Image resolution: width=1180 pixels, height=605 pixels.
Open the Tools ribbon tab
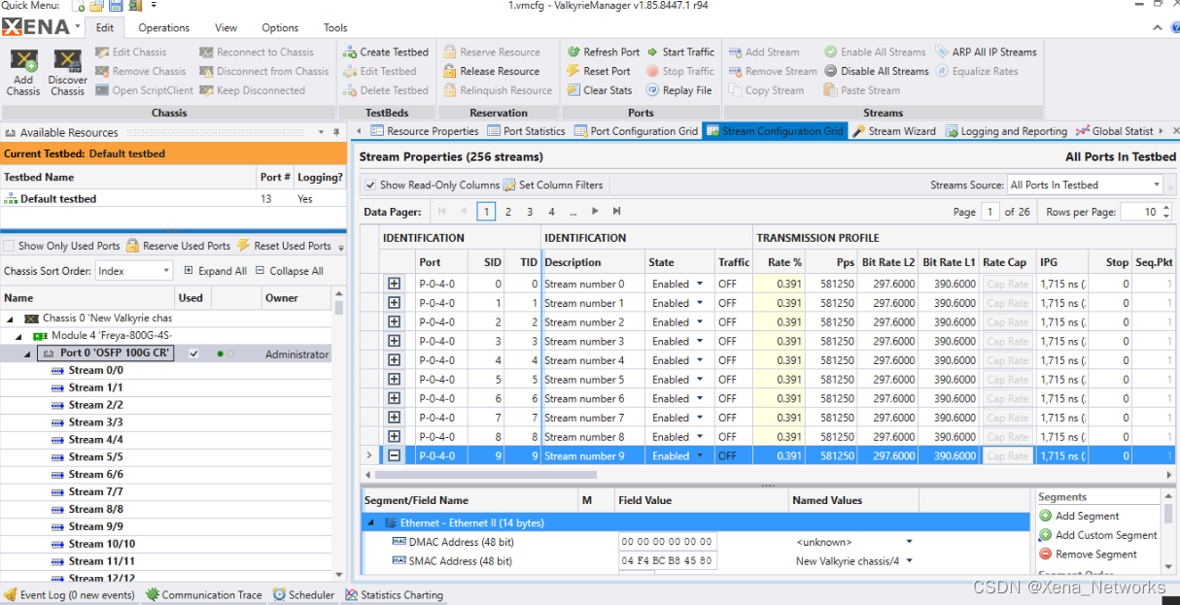tap(335, 28)
